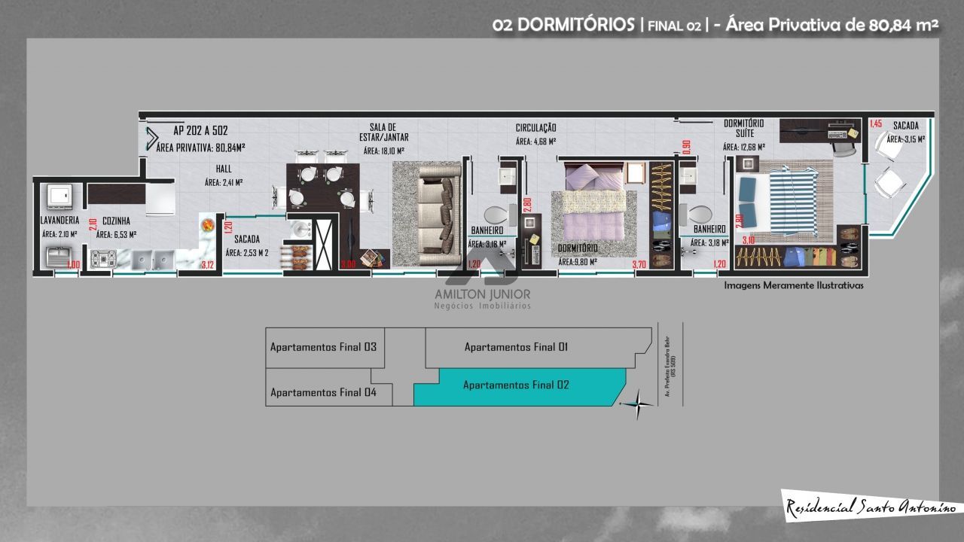The height and width of the screenshot is (542, 964).
Task: Click the striped bed in the suite
Action: click(778, 203)
